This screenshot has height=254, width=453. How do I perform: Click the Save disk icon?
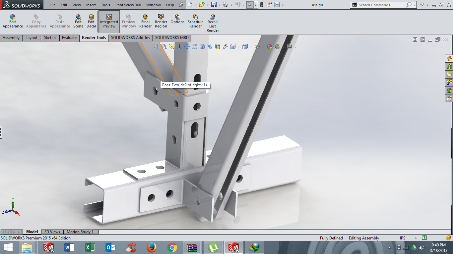tap(214, 5)
